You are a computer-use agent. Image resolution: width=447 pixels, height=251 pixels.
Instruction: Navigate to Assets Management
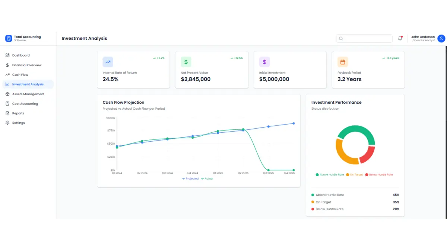pos(28,94)
